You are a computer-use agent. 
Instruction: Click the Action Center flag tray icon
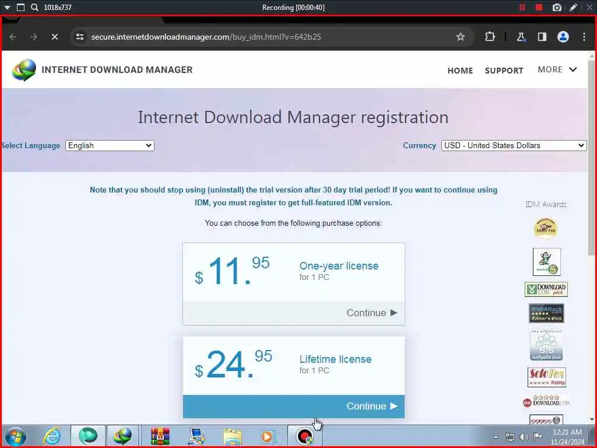coord(538,436)
